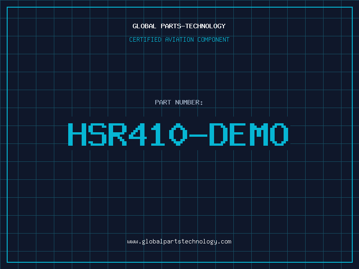Click the word AVIATION in the subtitle
The image size is (359, 269).
[179, 39]
